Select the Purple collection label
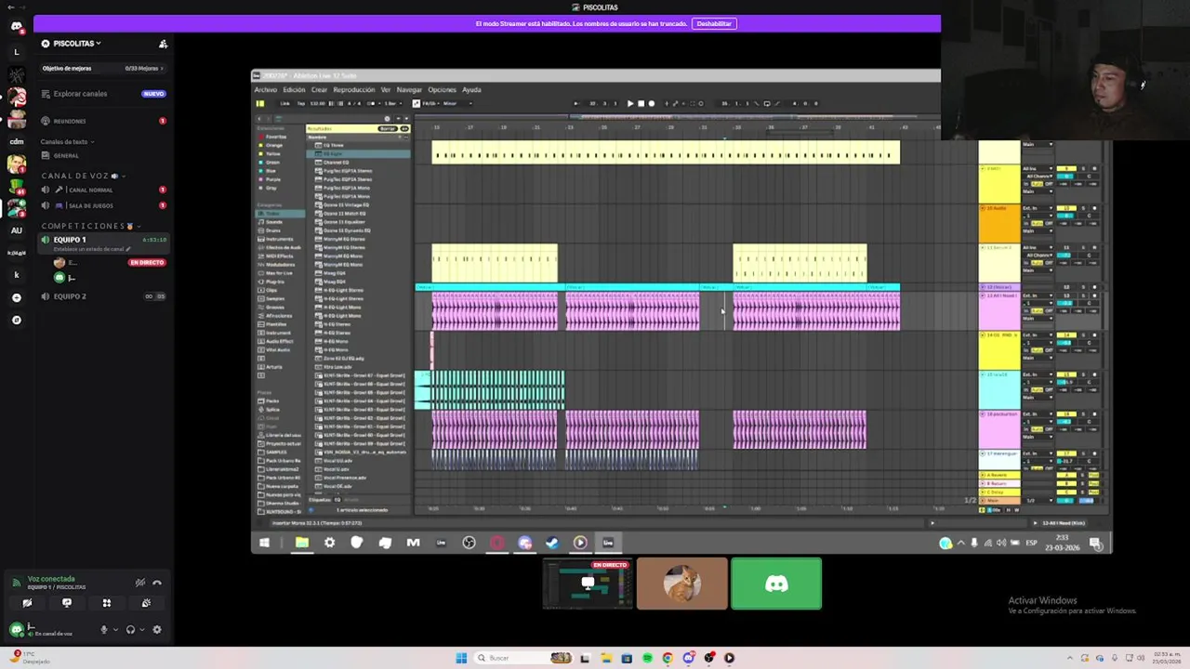This screenshot has height=669, width=1190. click(x=271, y=179)
